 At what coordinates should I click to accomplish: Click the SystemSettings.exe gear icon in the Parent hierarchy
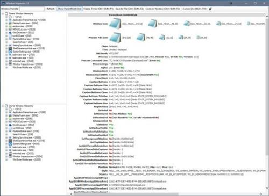10,52
